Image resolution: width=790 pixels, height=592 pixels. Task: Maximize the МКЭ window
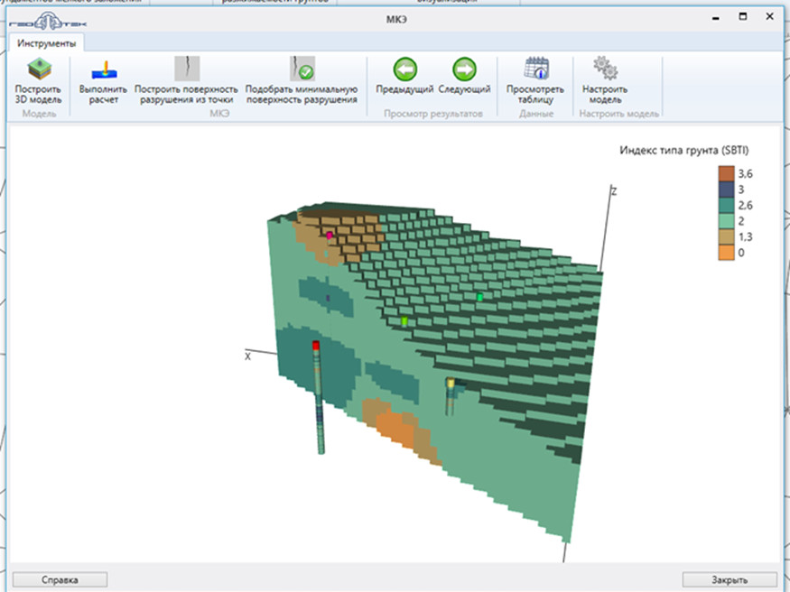pyautogui.click(x=742, y=16)
